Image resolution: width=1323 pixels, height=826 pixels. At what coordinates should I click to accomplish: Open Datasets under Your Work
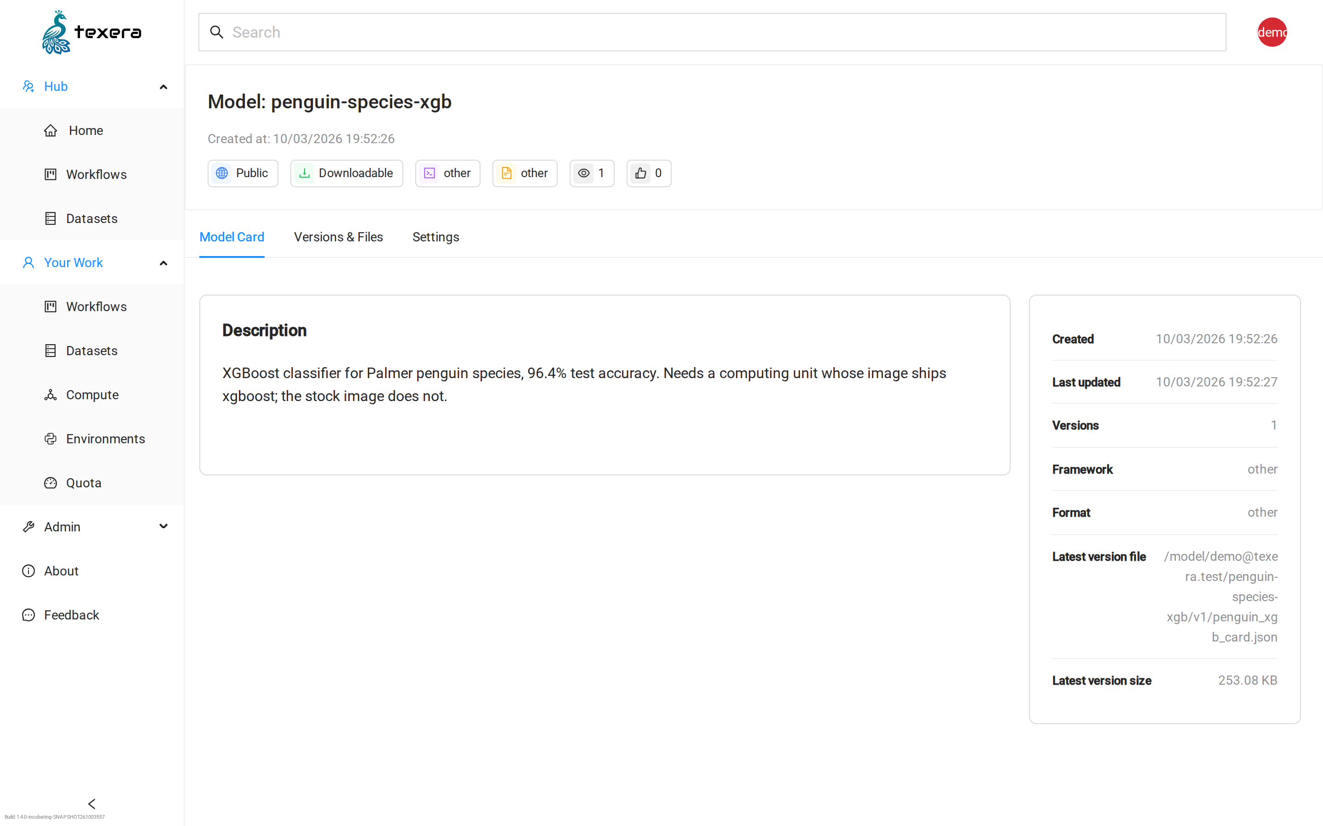(92, 351)
